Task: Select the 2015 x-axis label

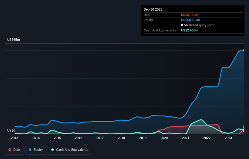Action: (57, 138)
